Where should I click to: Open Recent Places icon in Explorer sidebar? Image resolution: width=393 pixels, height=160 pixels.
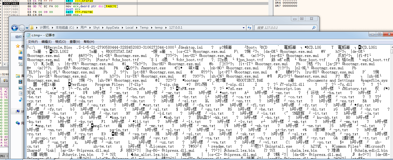21,64
